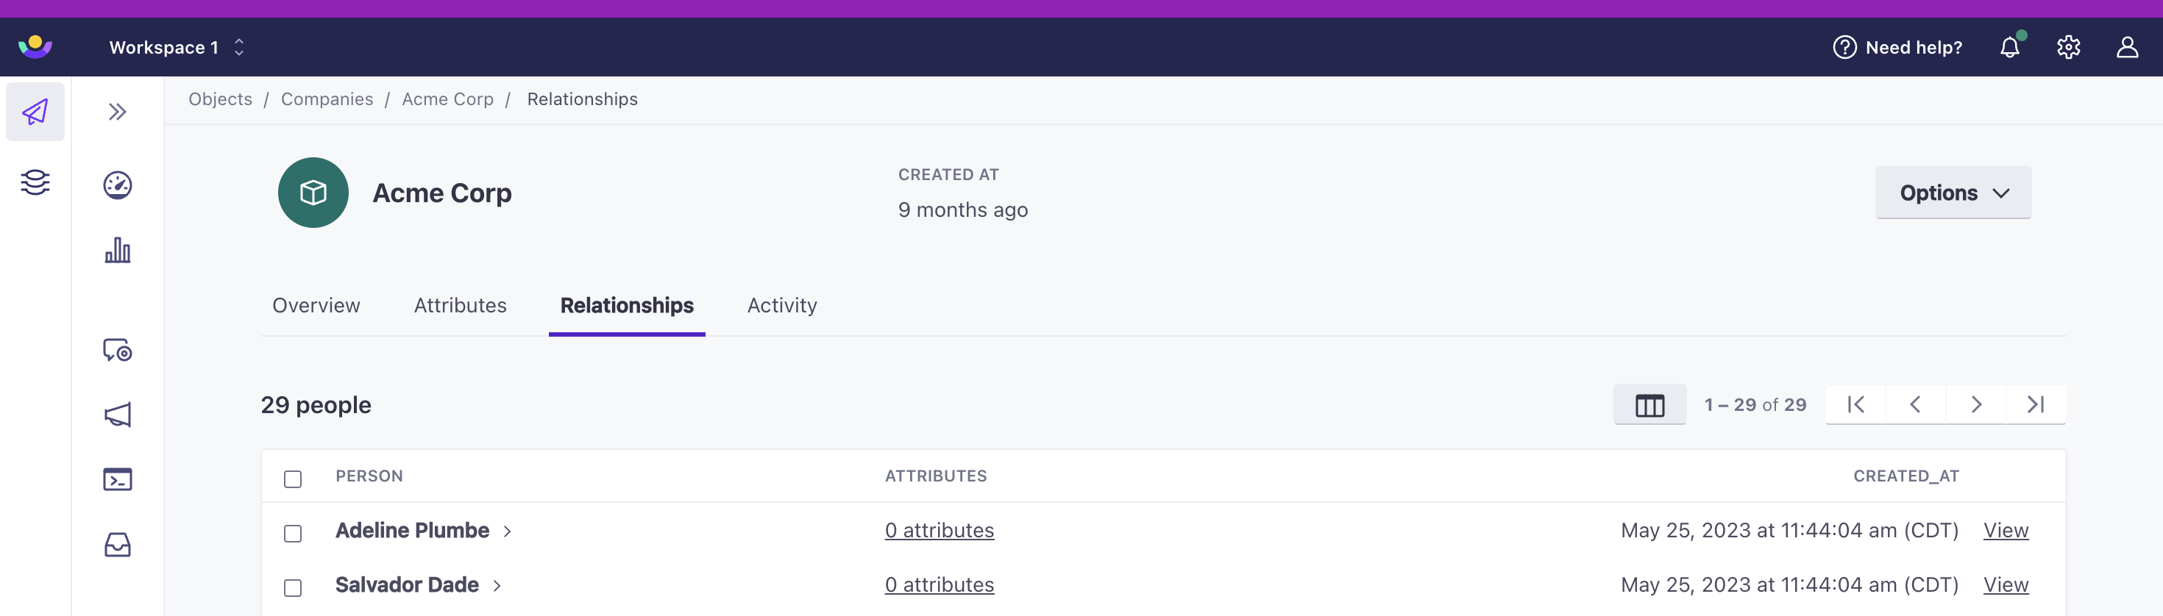Image resolution: width=2163 pixels, height=616 pixels.
Task: Expand the sidebar with double chevron
Action: [118, 112]
